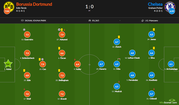Click the yellow card above Ziyech
179x105 pixels.
[119, 37]
